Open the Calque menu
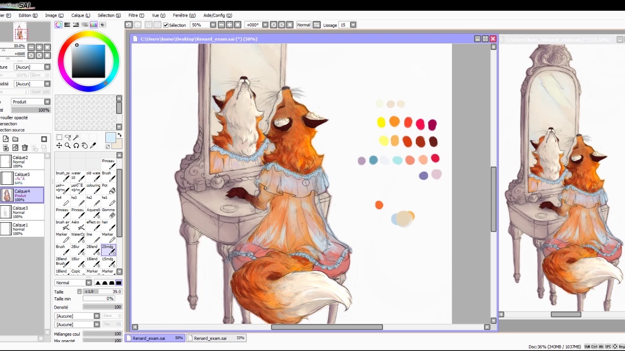This screenshot has width=625, height=351. 81,16
